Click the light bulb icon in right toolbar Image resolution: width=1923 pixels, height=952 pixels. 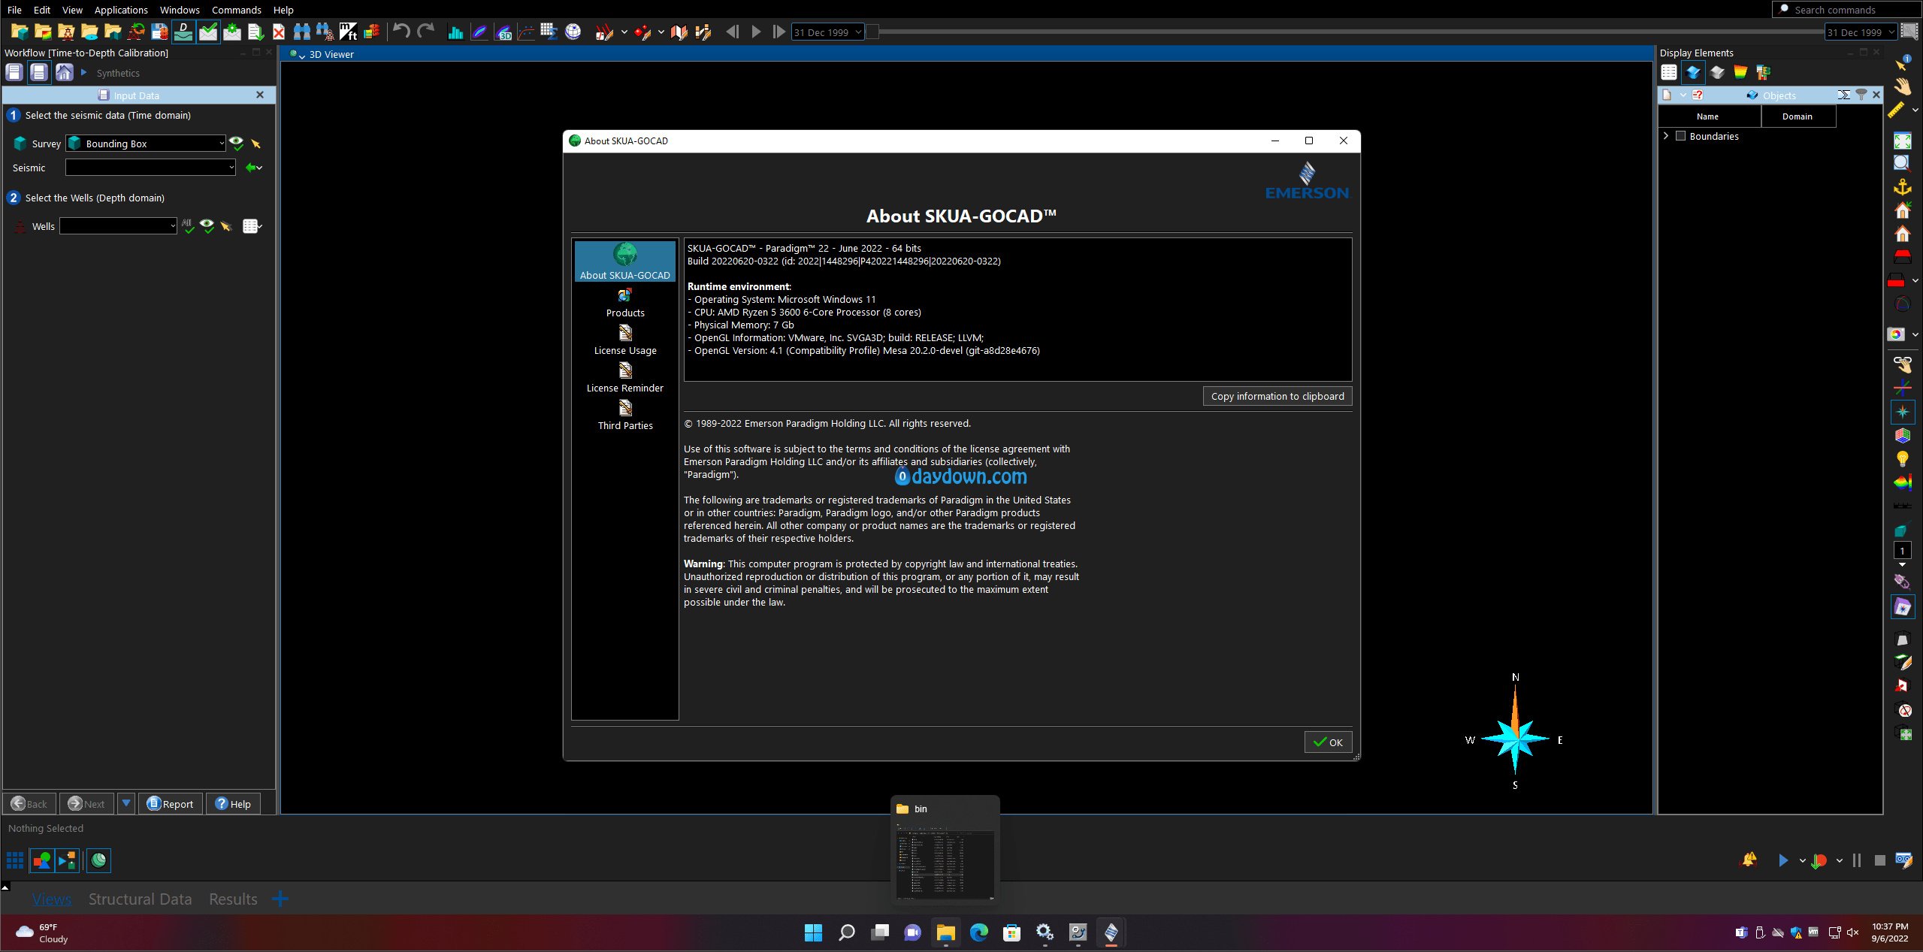[x=1902, y=458]
